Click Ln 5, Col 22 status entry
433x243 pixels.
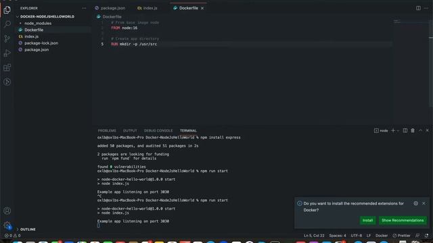(314, 236)
